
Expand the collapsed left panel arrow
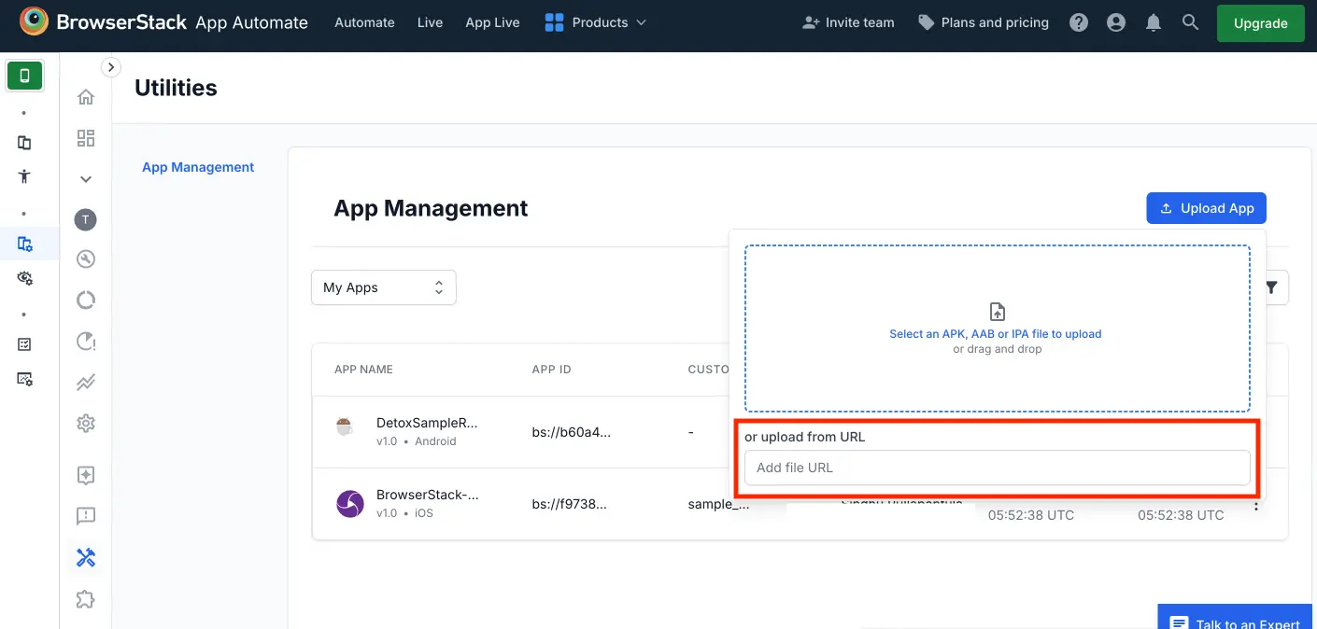[110, 66]
